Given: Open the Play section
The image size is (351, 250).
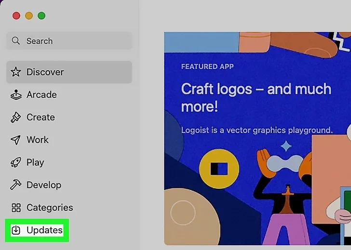Looking at the screenshot, I should point(69,162).
